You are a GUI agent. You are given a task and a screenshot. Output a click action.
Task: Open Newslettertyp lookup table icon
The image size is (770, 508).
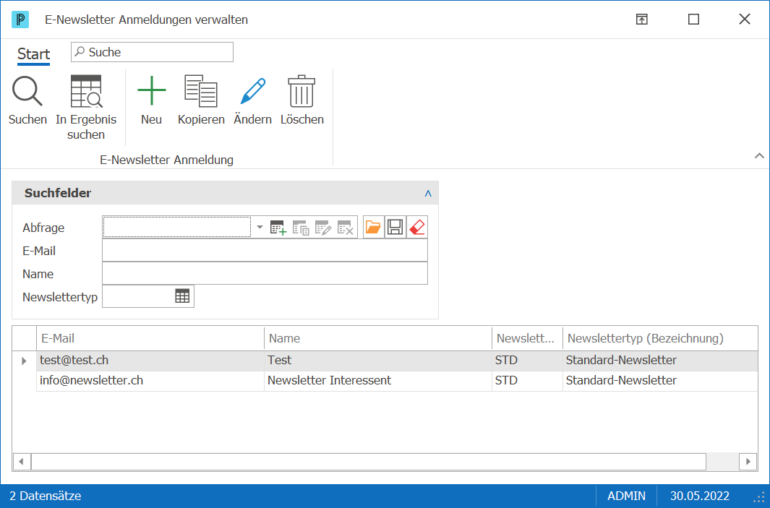click(182, 296)
